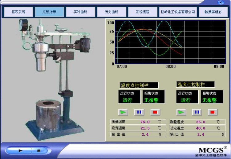The image size is (231, 159).
Task: Switch to the 报警指示 tab
Action: (49, 12)
